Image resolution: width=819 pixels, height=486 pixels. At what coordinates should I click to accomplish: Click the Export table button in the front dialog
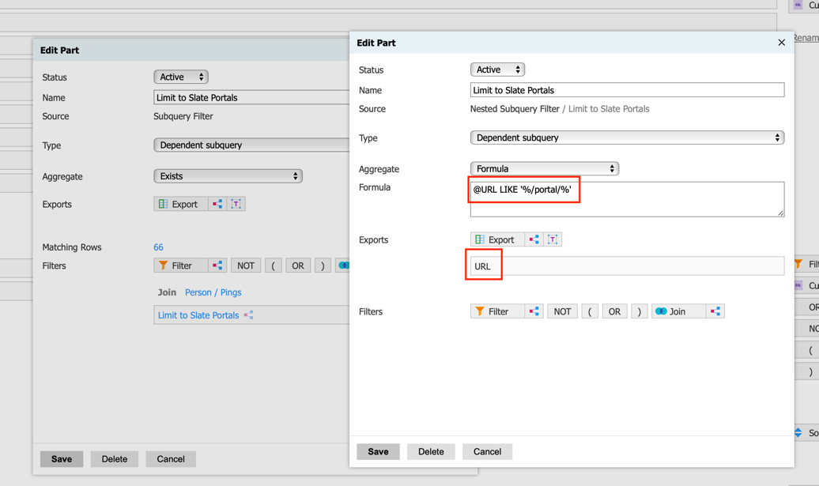pos(495,239)
